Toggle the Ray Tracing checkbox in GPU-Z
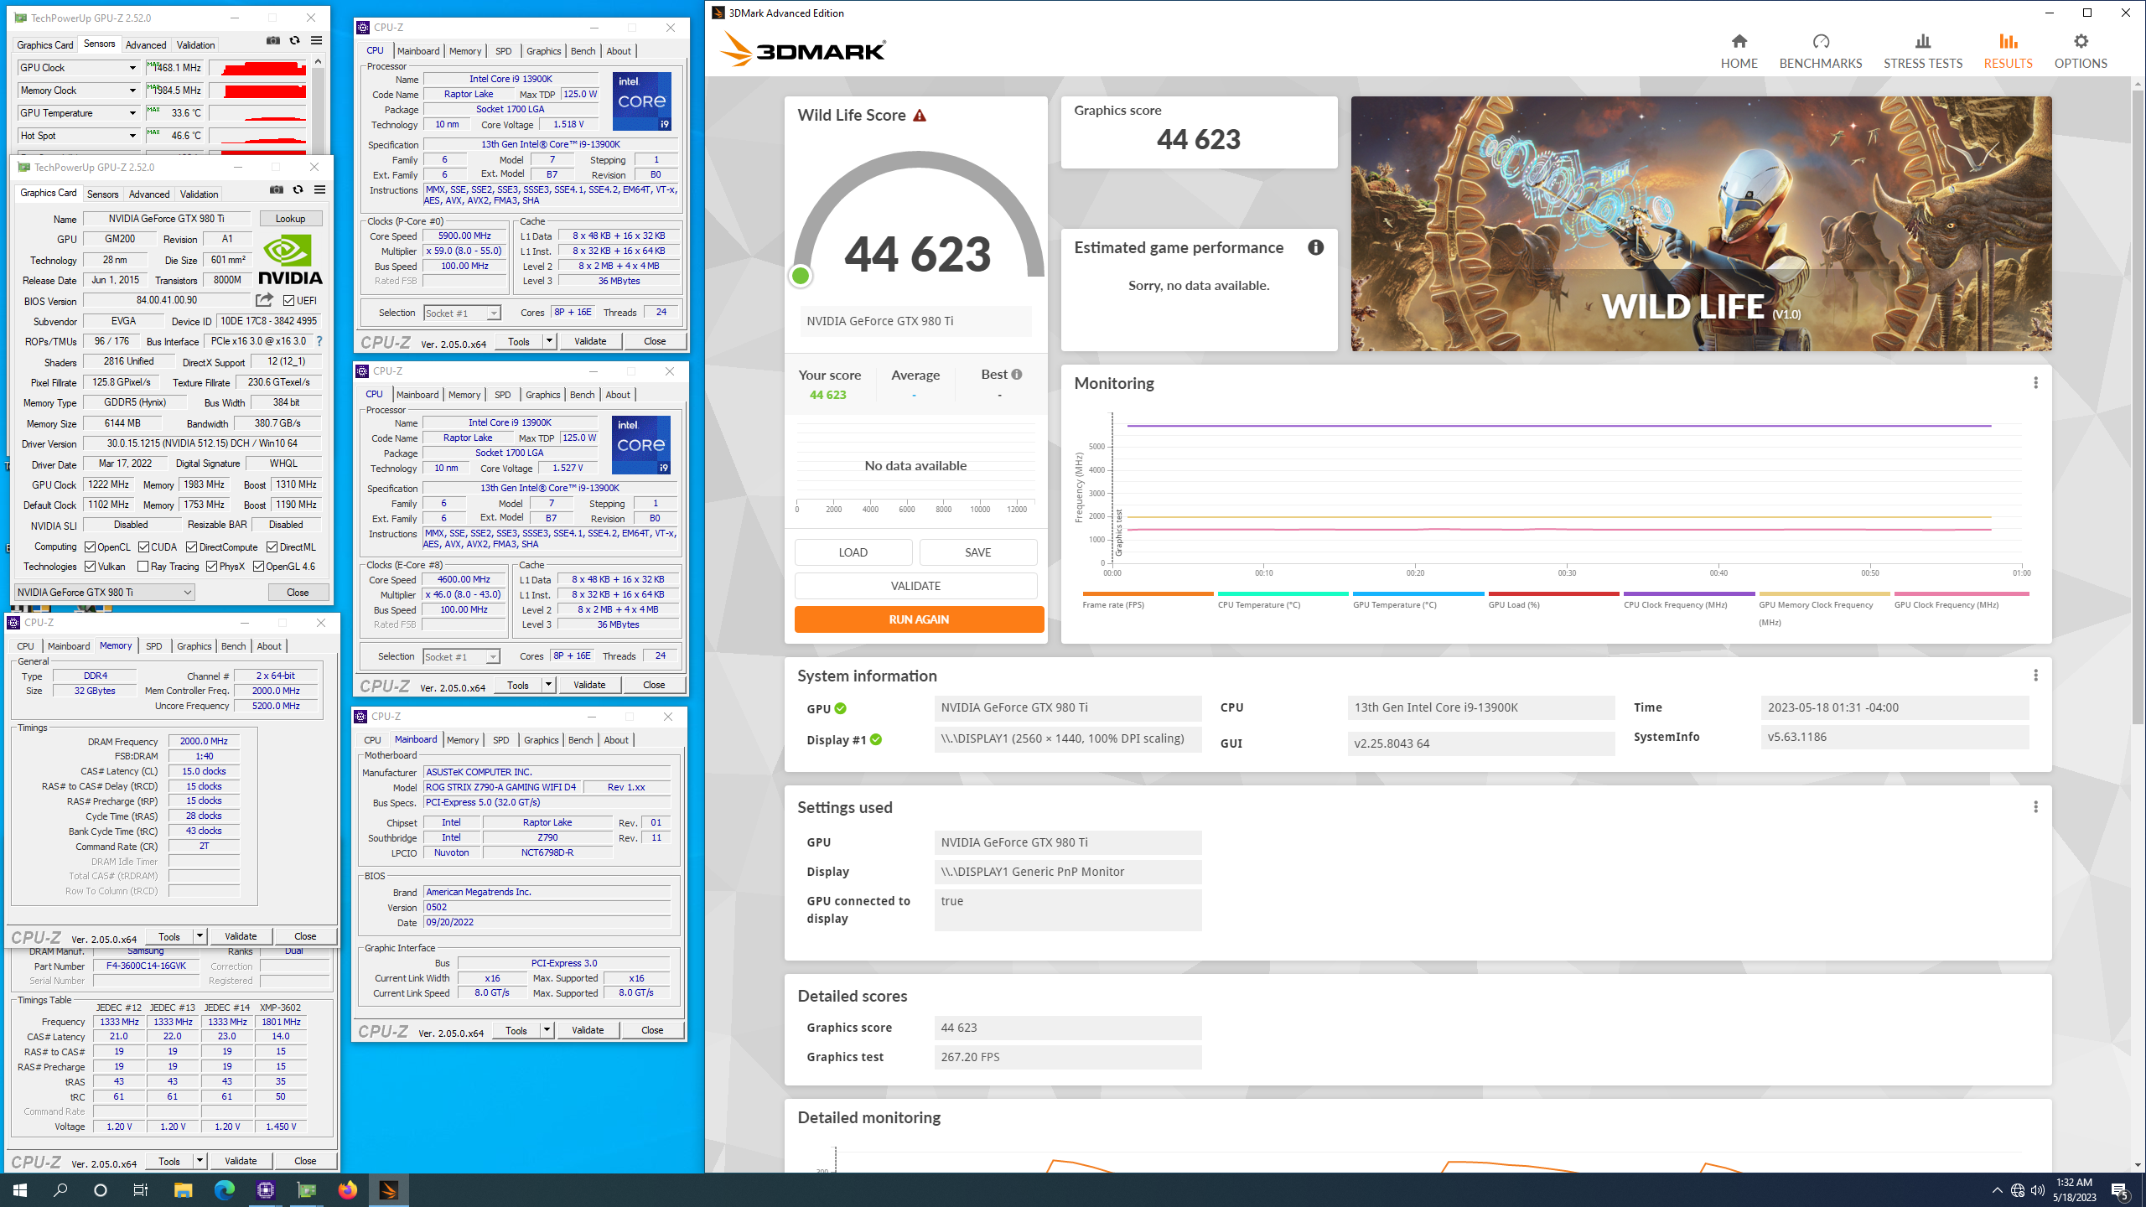Viewport: 2146px width, 1207px height. [143, 567]
